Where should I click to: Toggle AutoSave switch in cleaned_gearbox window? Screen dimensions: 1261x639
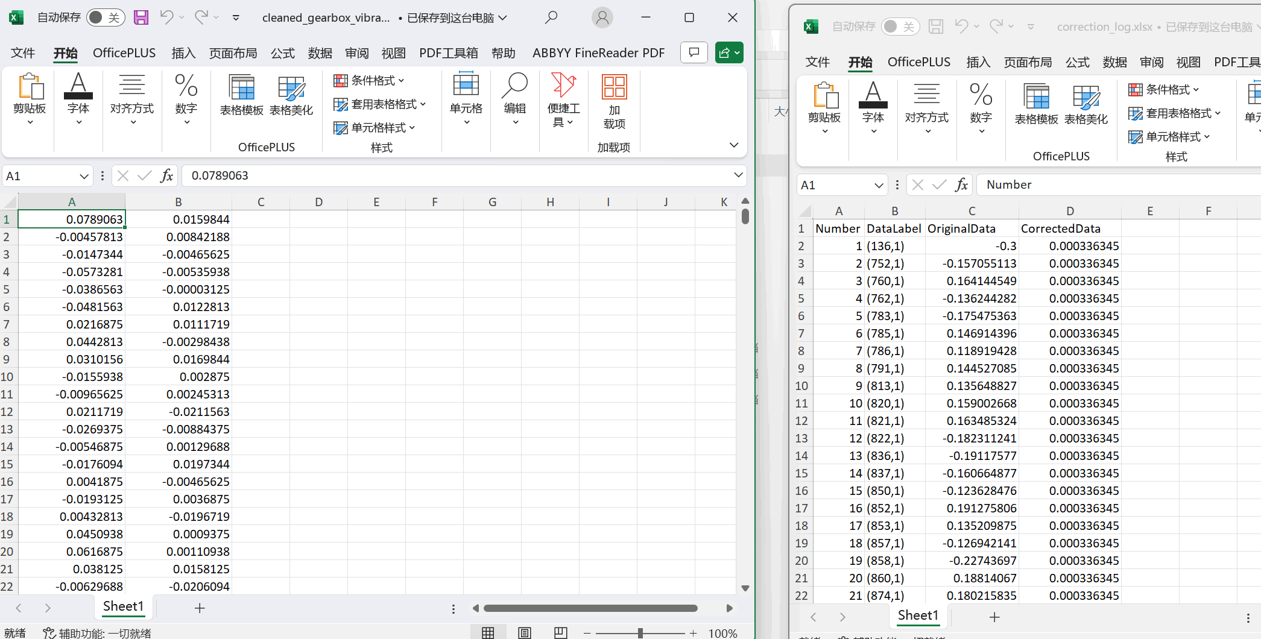tap(105, 17)
